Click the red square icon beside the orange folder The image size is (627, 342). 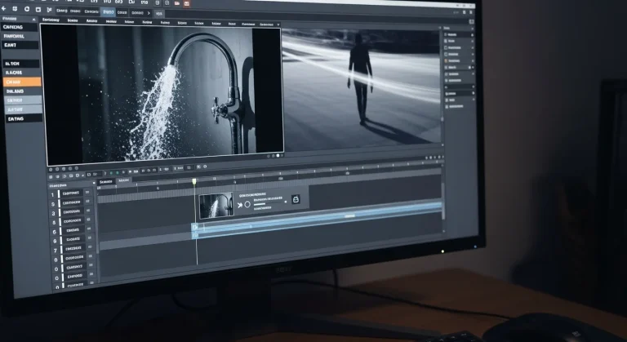(x=186, y=3)
